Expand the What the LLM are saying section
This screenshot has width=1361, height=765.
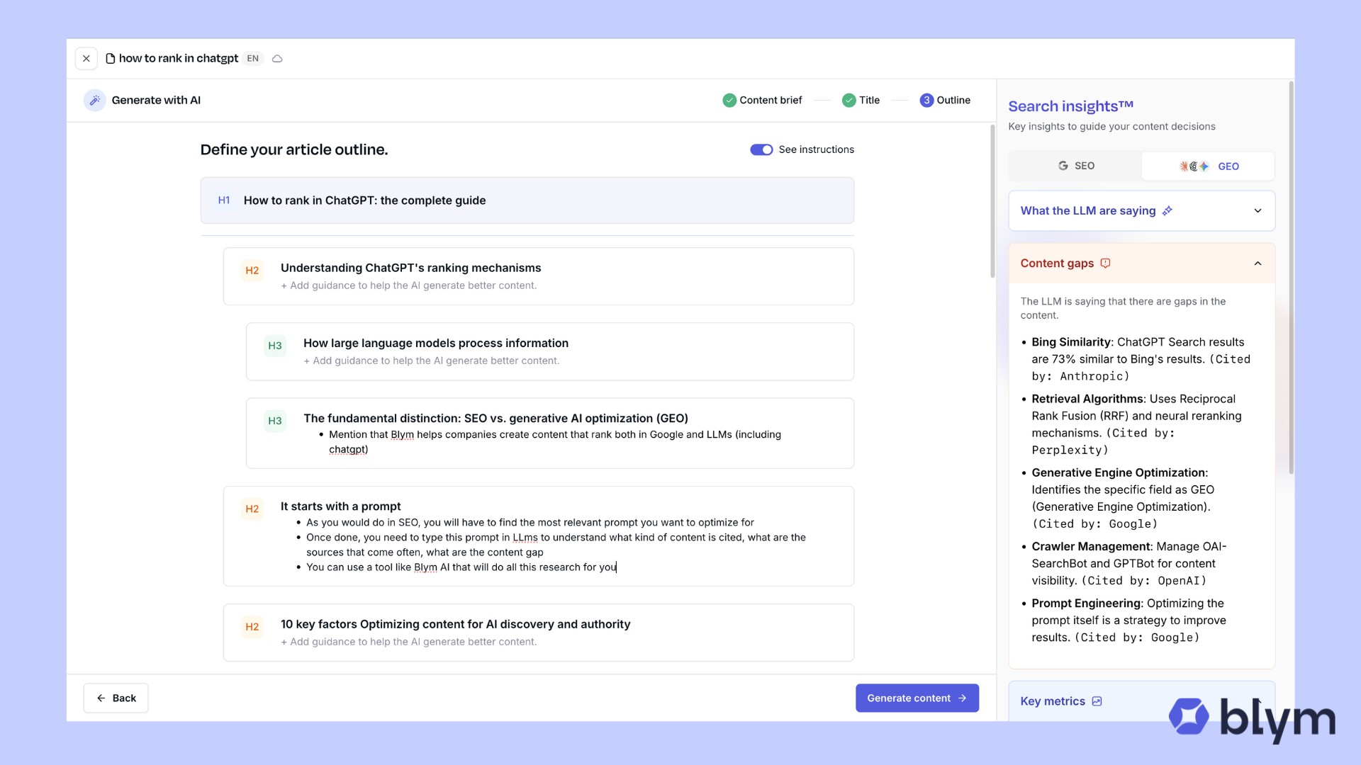point(1258,211)
